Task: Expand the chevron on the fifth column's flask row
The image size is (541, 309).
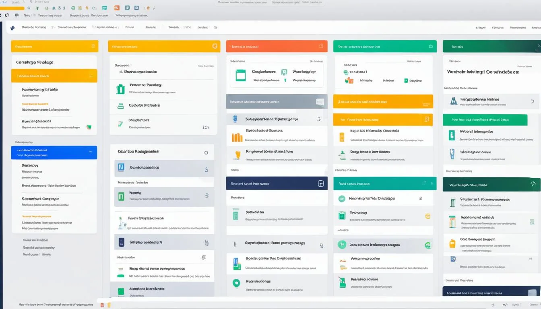Action: (x=533, y=102)
